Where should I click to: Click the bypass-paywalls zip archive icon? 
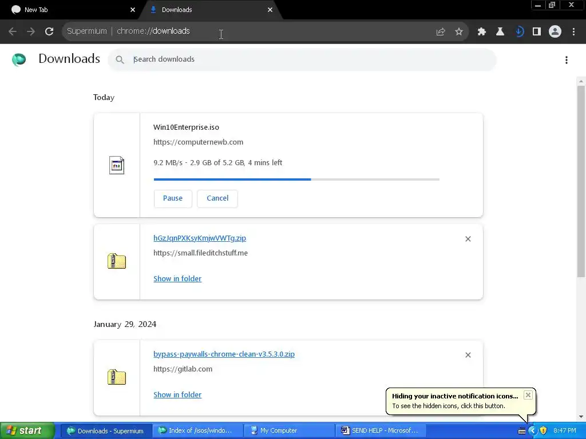click(x=117, y=377)
